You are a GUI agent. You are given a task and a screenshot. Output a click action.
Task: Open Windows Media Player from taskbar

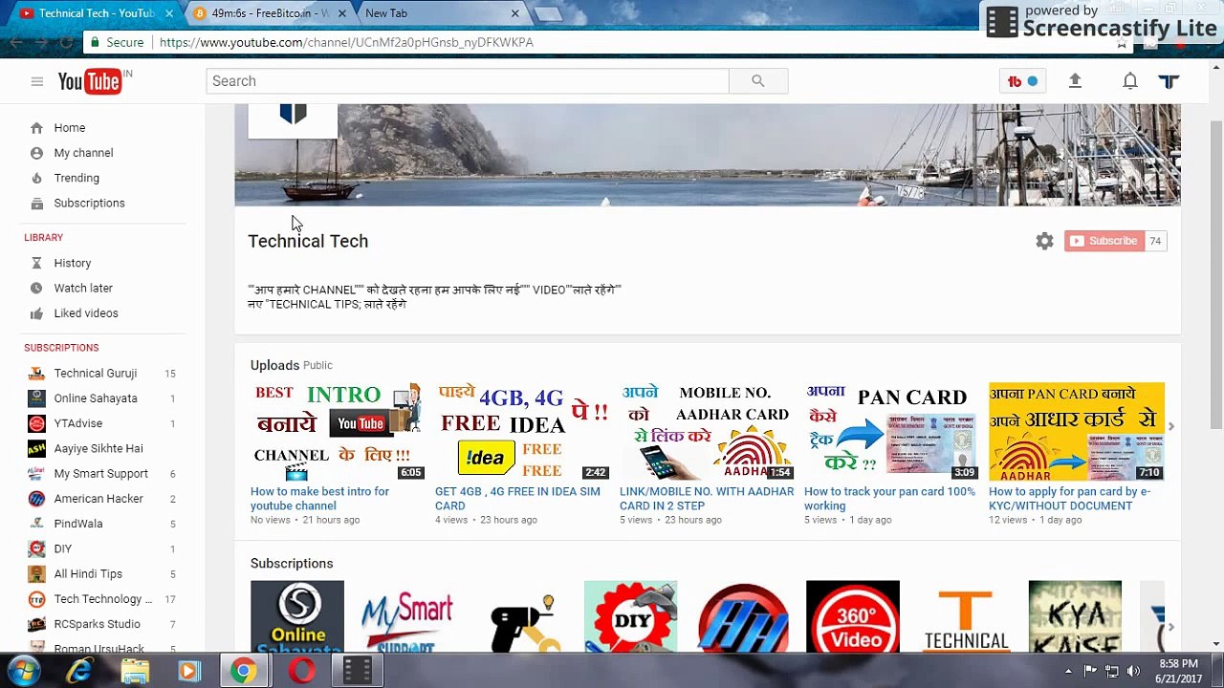pos(188,671)
